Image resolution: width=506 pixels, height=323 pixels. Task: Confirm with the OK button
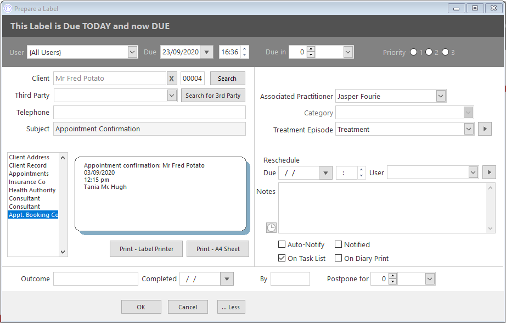(x=141, y=307)
